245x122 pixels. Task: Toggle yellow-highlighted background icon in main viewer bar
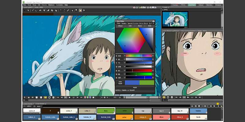click(x=45, y=97)
